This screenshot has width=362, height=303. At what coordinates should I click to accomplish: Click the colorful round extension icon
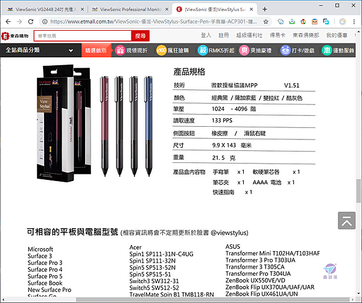(x=303, y=22)
